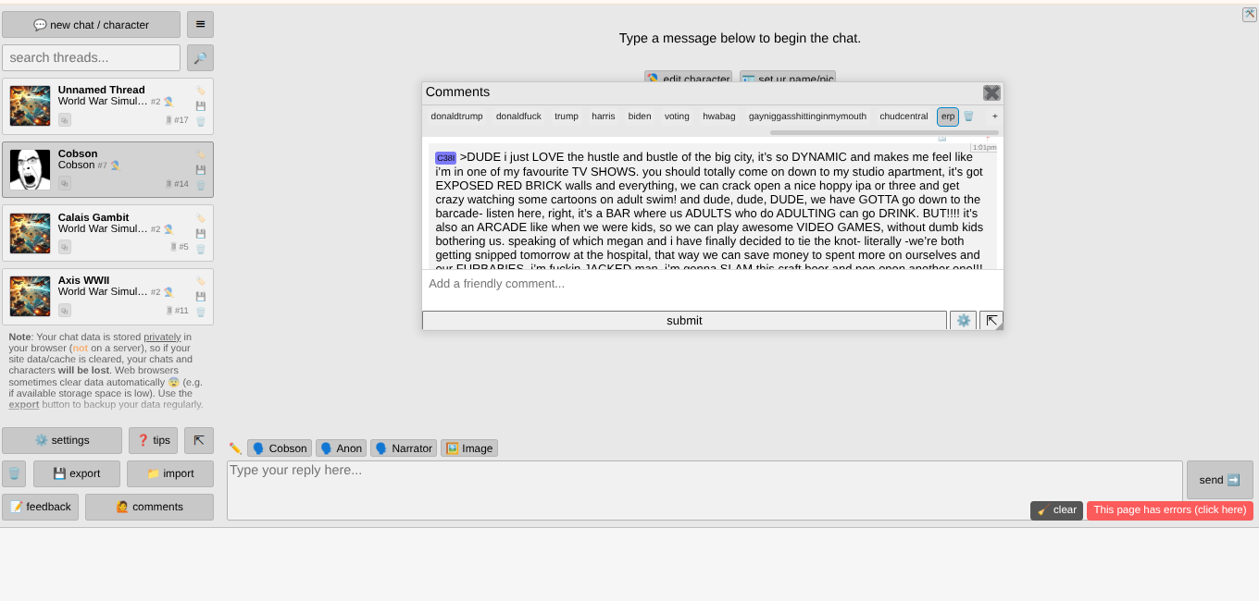Click trash icon on Calais Gambit thread
The width and height of the screenshot is (1259, 601).
click(201, 249)
